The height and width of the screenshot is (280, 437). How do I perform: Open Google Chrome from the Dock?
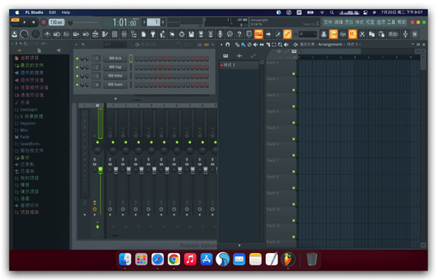[x=174, y=259]
